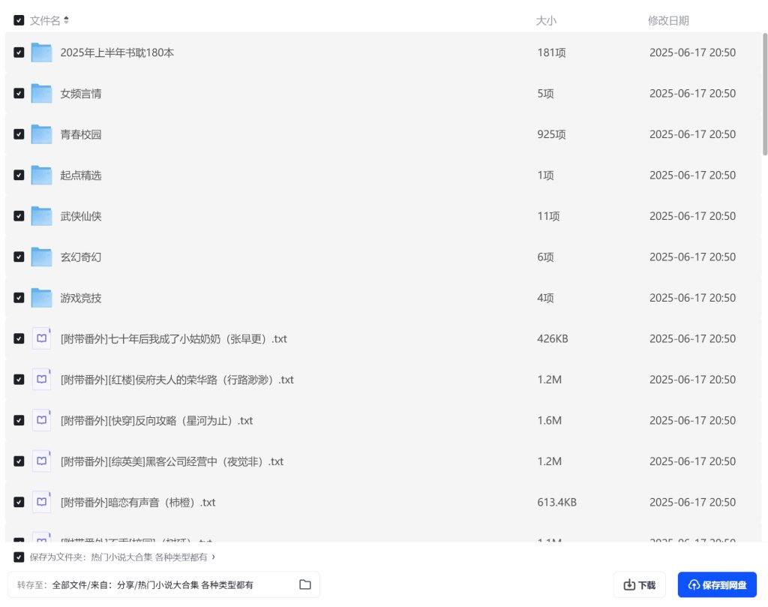Image resolution: width=768 pixels, height=607 pixels.
Task: Uncheck the 黑客公司经营中 file checkbox
Action: (19, 461)
